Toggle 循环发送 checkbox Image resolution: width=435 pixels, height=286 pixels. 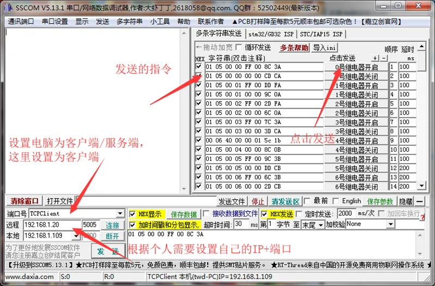[x=239, y=47]
